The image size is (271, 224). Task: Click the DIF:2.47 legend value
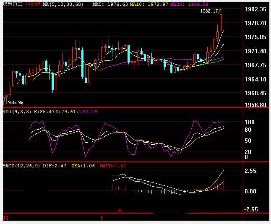pyautogui.click(x=55, y=166)
